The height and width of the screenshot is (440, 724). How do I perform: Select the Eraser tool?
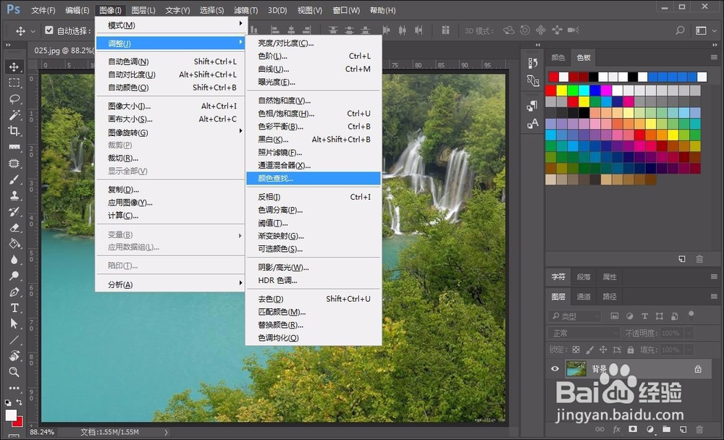click(x=14, y=228)
